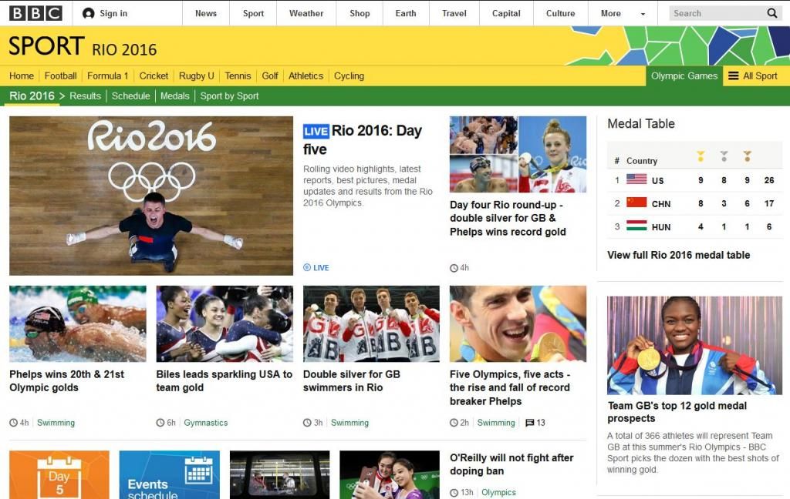Click the Sign in user icon

88,14
